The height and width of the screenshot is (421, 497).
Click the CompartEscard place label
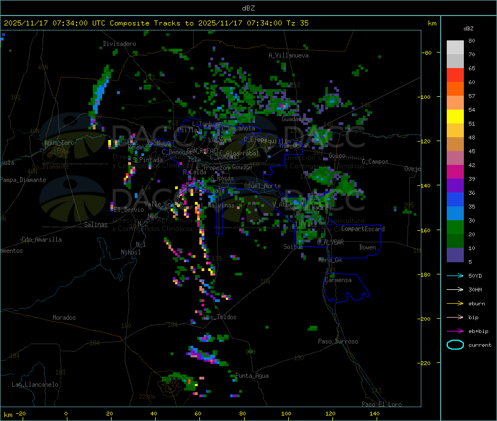[363, 229]
